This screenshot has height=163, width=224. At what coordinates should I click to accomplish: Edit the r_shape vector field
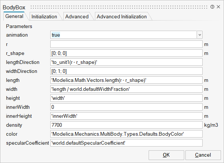[x=126, y=53]
